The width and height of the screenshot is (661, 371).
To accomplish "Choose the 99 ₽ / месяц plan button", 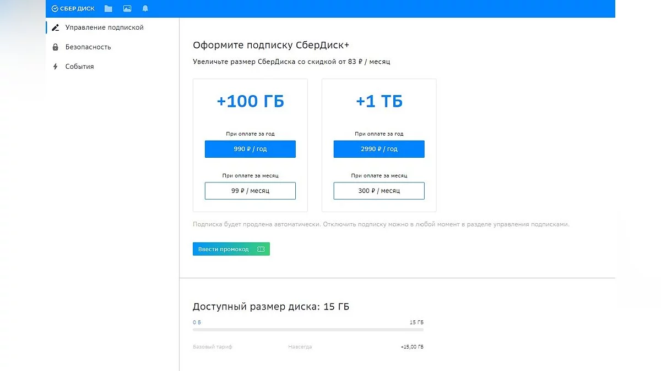I will (x=250, y=191).
